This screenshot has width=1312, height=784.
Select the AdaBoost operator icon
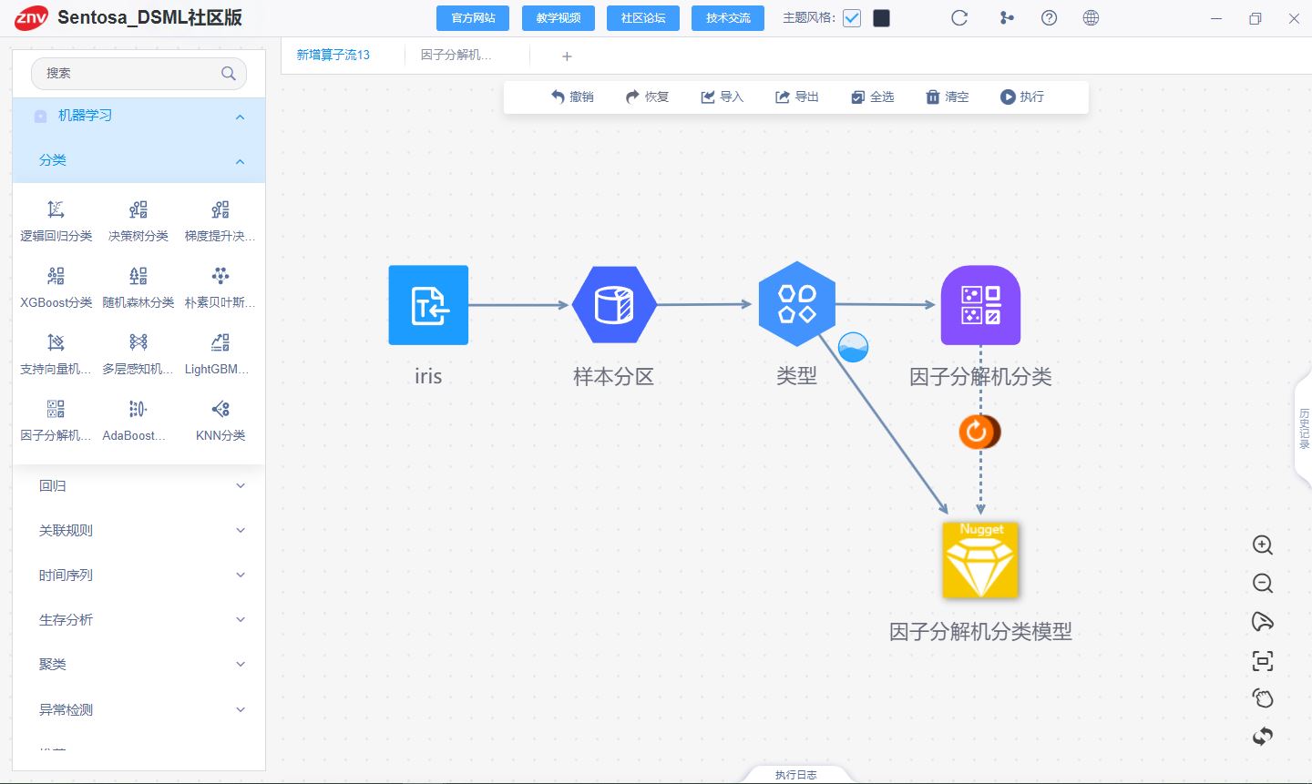tap(138, 409)
